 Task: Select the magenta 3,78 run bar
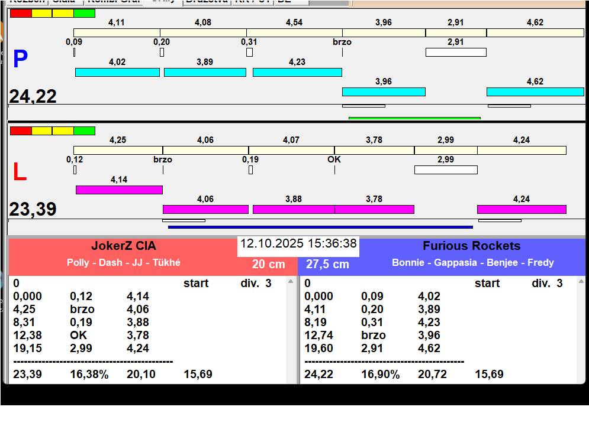pos(375,209)
